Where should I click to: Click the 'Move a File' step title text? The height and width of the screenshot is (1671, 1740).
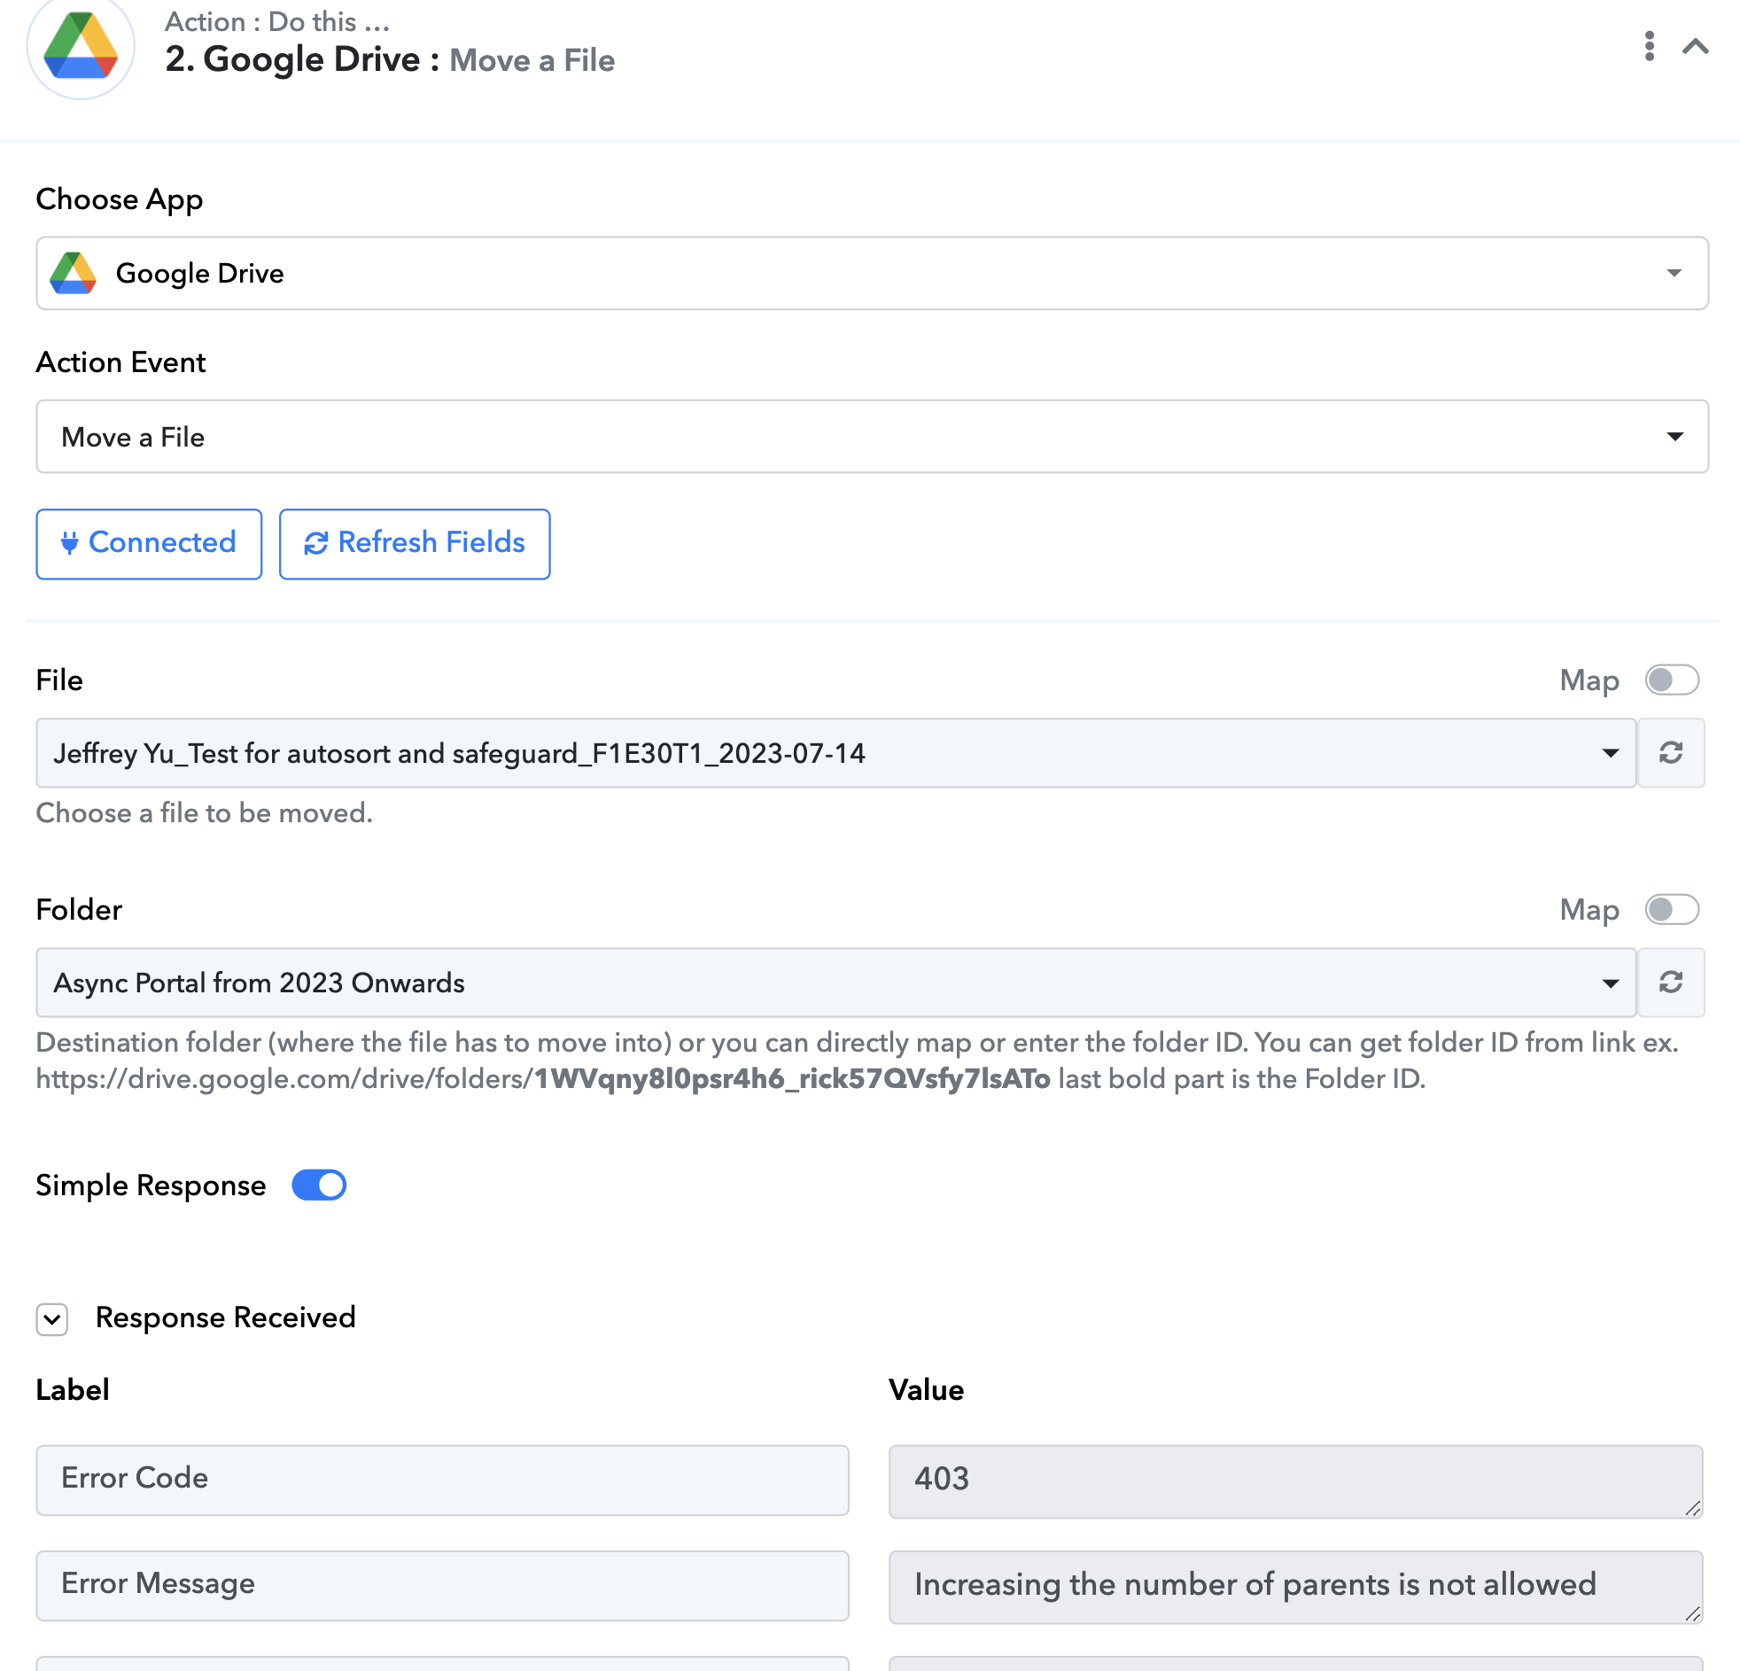coord(532,60)
